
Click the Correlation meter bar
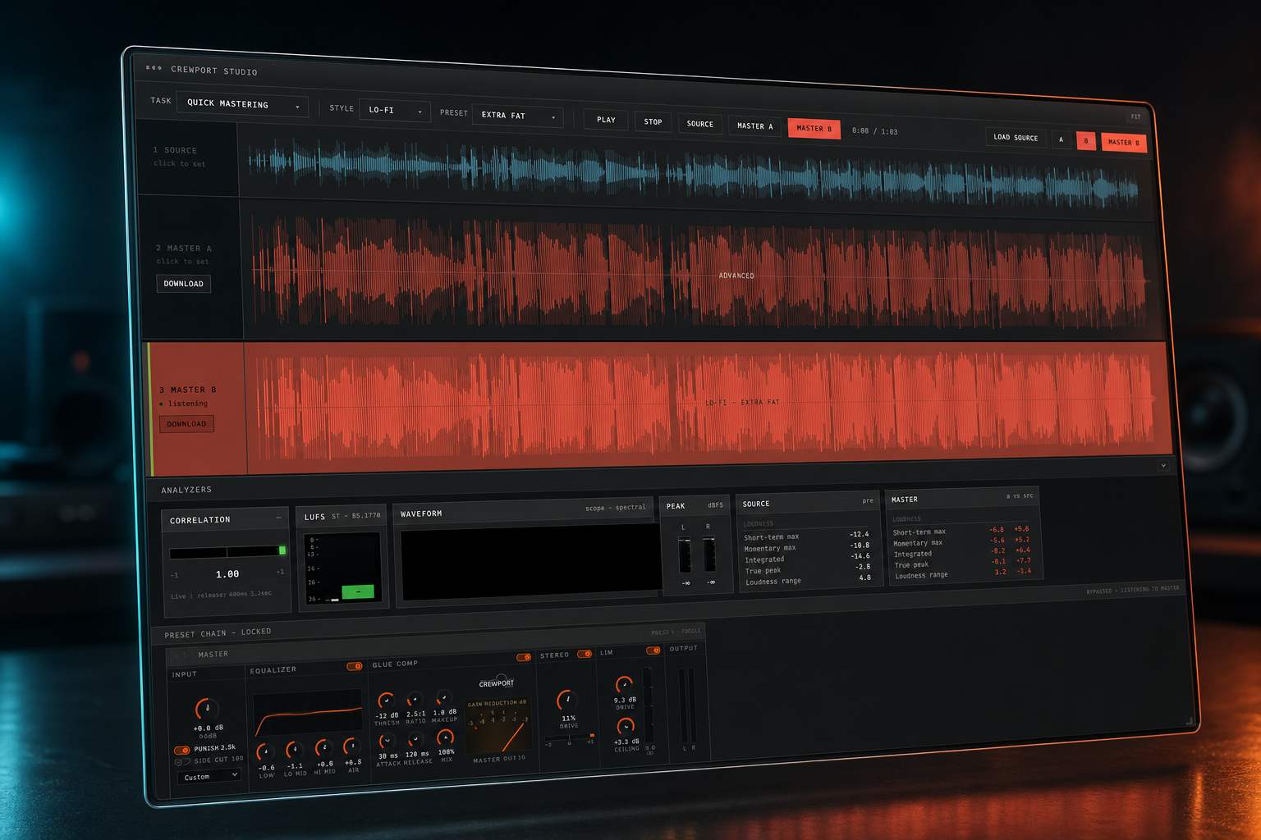tap(227, 551)
